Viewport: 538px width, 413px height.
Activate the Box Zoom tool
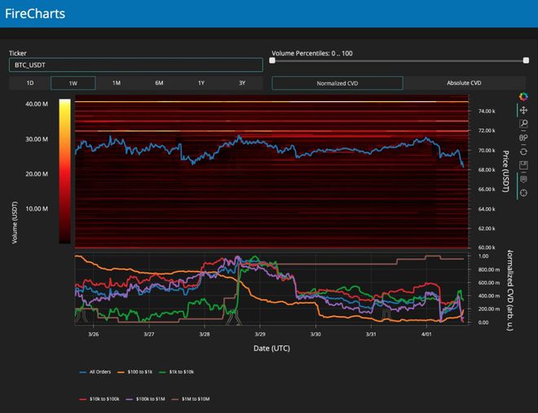click(x=523, y=124)
